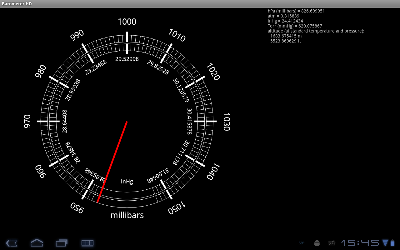Tap the Barometer HD title
The height and width of the screenshot is (250, 400).
point(17,4)
